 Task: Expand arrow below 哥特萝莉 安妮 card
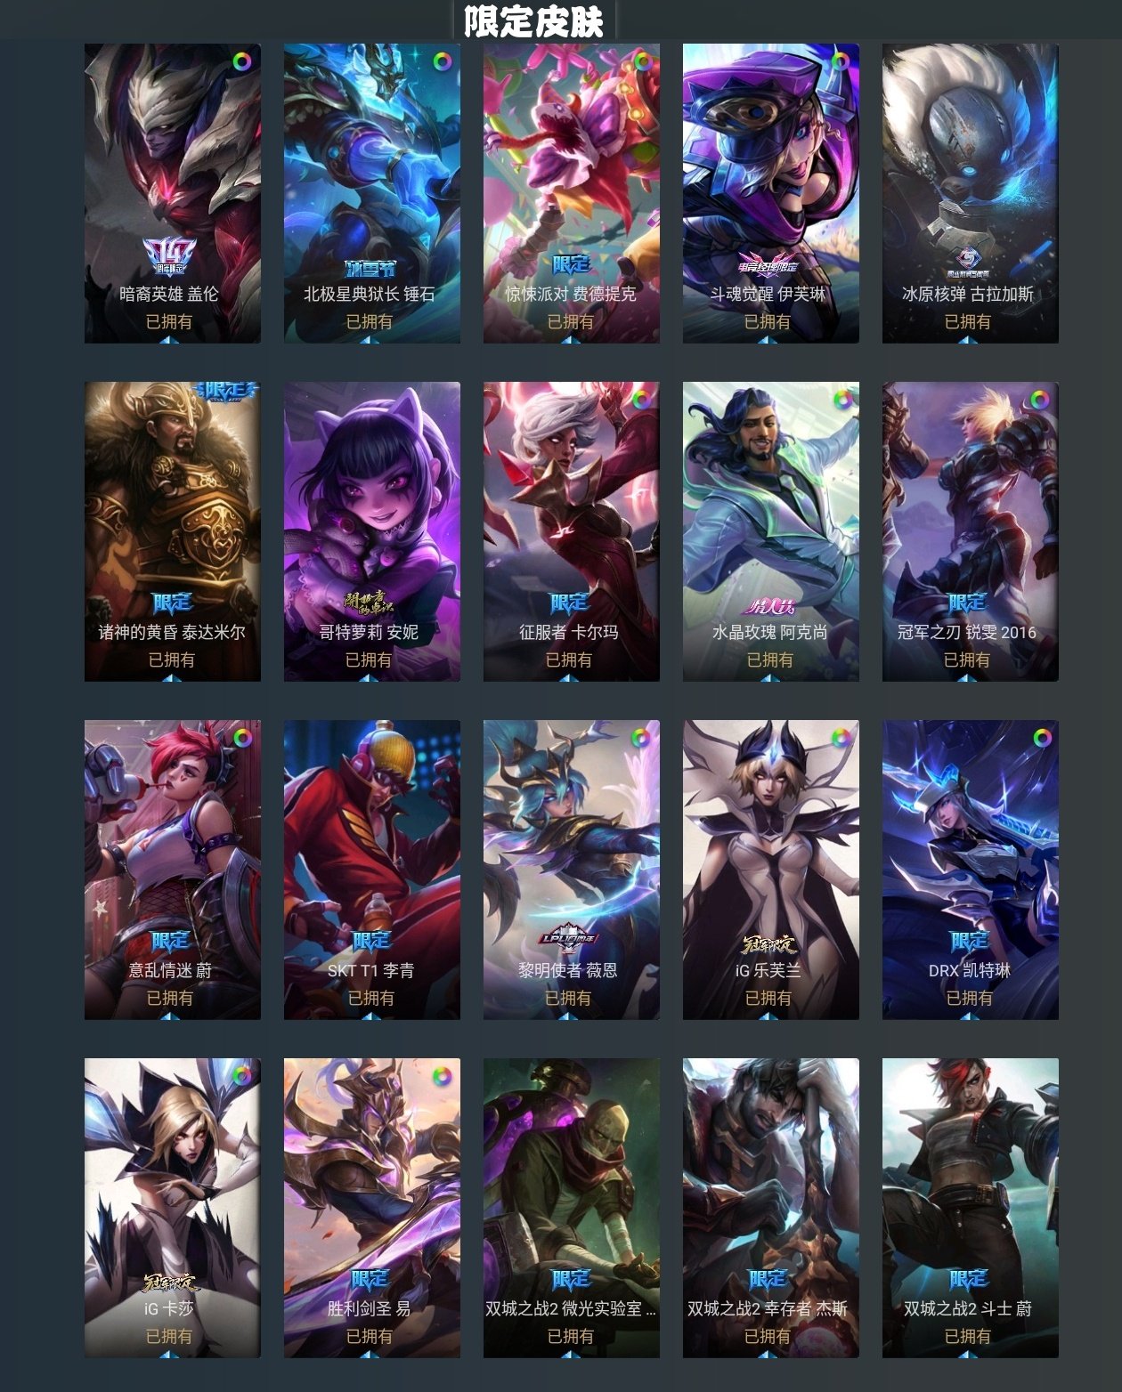369,678
